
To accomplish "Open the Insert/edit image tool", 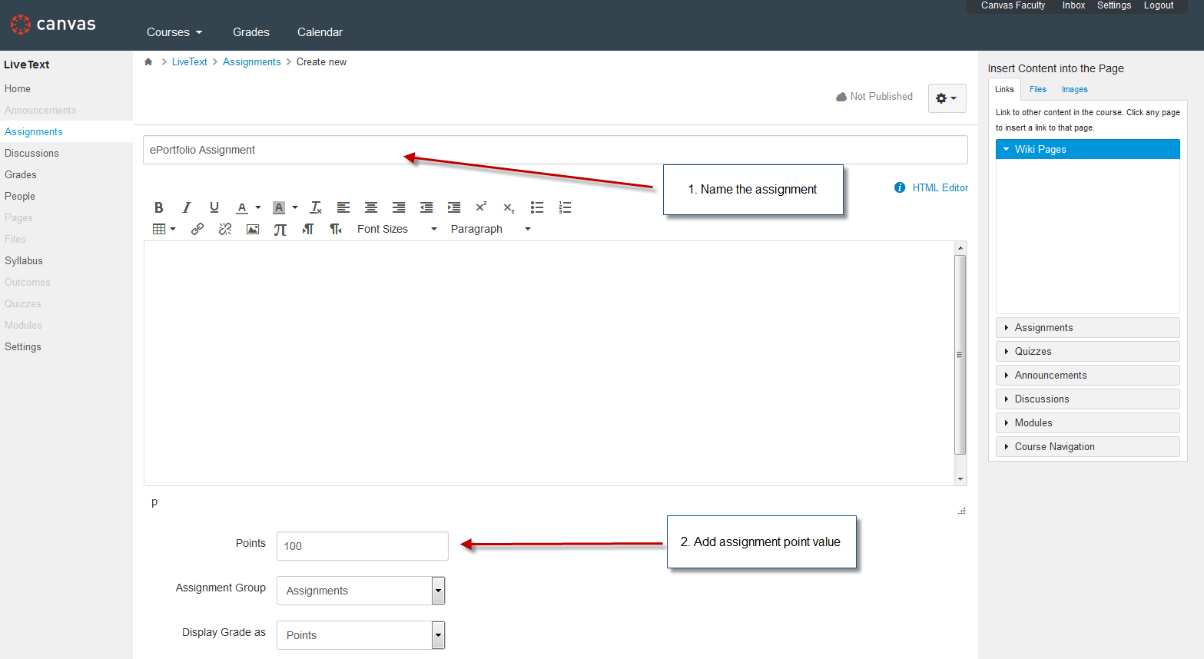I will pos(253,228).
